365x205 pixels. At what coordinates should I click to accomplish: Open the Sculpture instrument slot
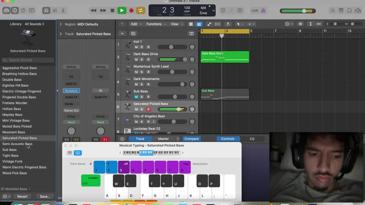click(x=71, y=91)
